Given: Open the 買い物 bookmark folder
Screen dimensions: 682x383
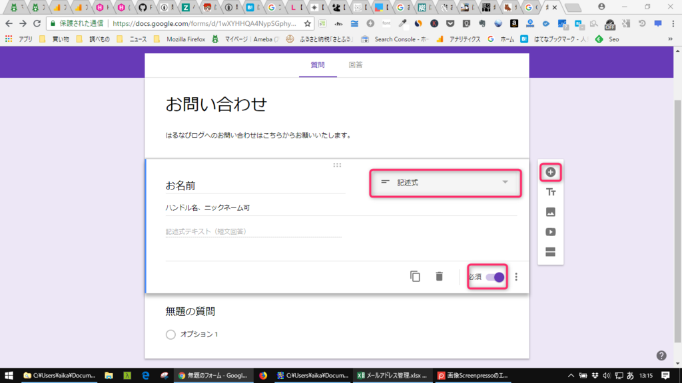Looking at the screenshot, I should click(x=55, y=39).
